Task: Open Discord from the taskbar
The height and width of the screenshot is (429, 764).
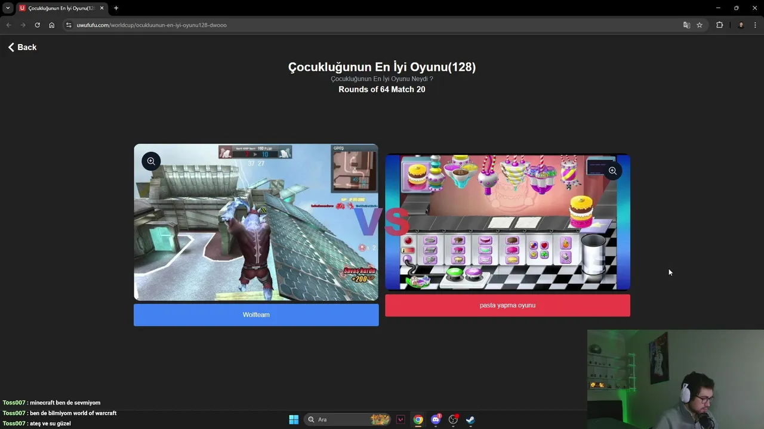Action: (x=436, y=419)
